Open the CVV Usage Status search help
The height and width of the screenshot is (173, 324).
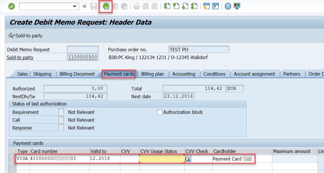(187, 159)
